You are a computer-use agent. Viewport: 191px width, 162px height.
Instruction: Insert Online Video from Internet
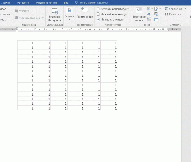tap(54, 15)
